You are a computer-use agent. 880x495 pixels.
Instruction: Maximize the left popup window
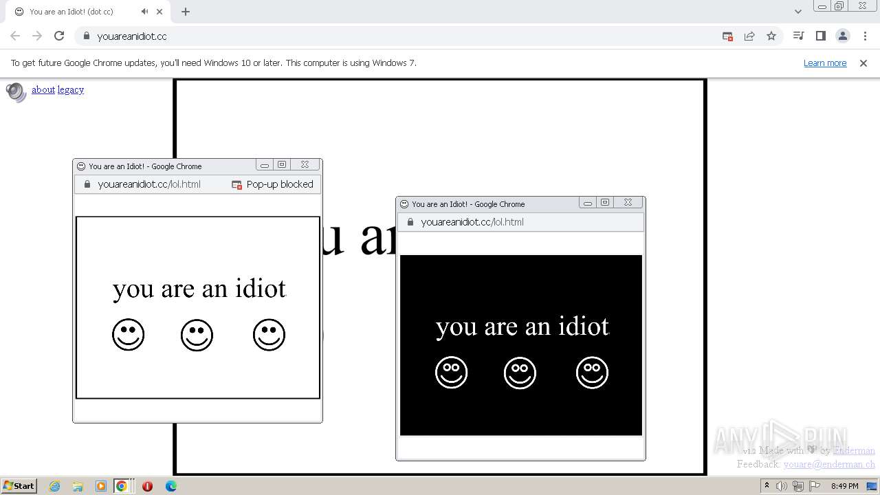[x=282, y=165]
